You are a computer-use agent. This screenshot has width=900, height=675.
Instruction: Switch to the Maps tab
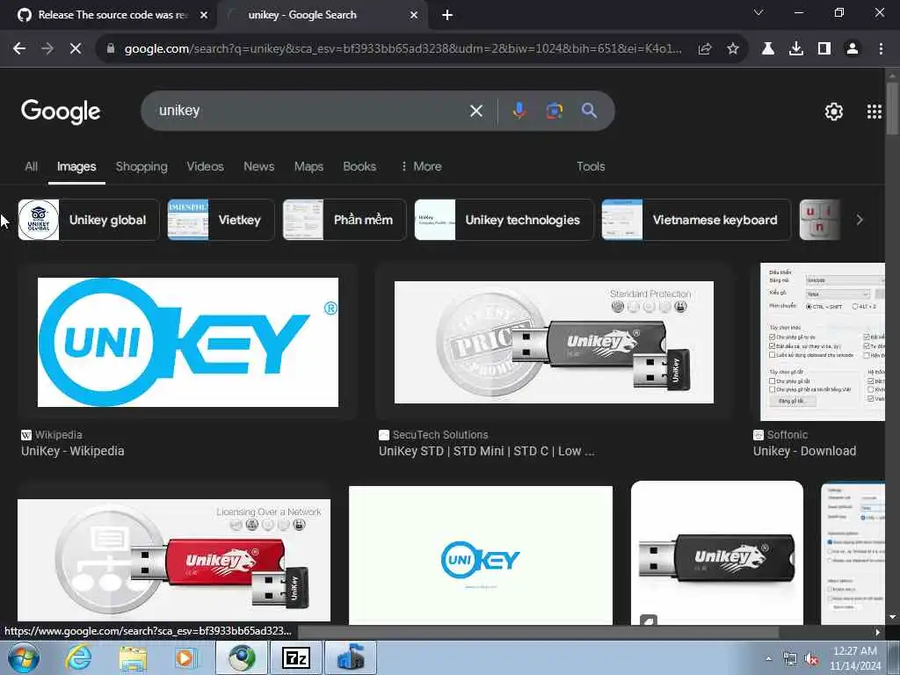(308, 166)
